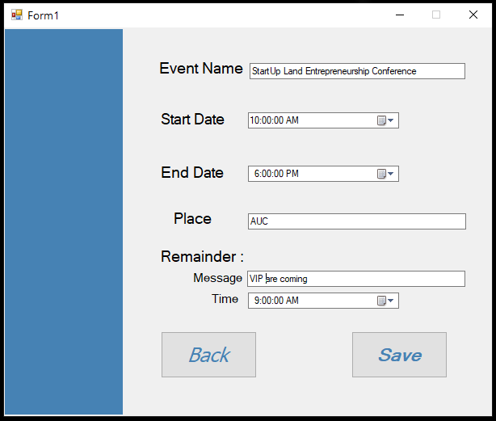Select the 6:00:00 PM end time value

coord(276,174)
